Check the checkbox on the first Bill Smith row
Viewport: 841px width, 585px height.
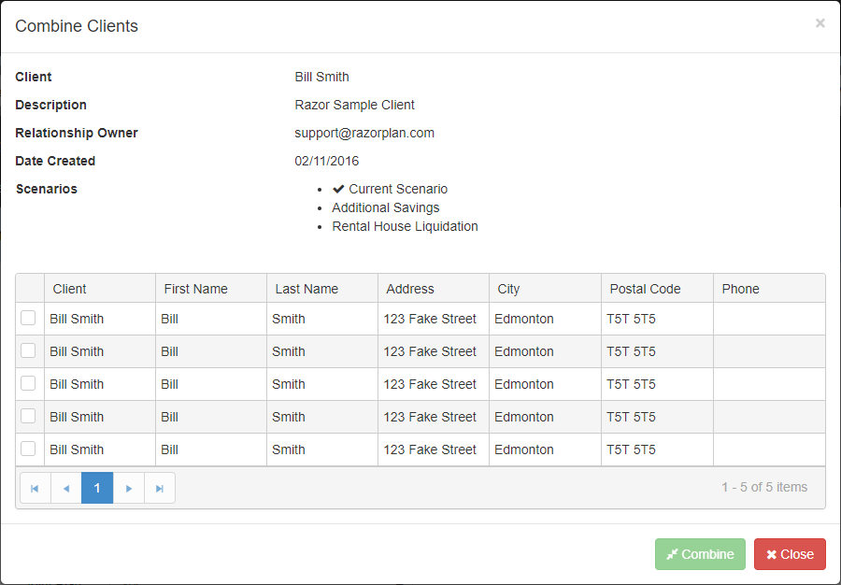pos(28,318)
